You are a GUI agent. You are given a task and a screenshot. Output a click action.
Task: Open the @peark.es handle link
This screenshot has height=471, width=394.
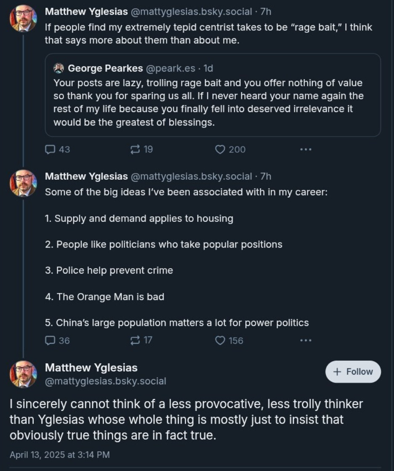point(170,69)
